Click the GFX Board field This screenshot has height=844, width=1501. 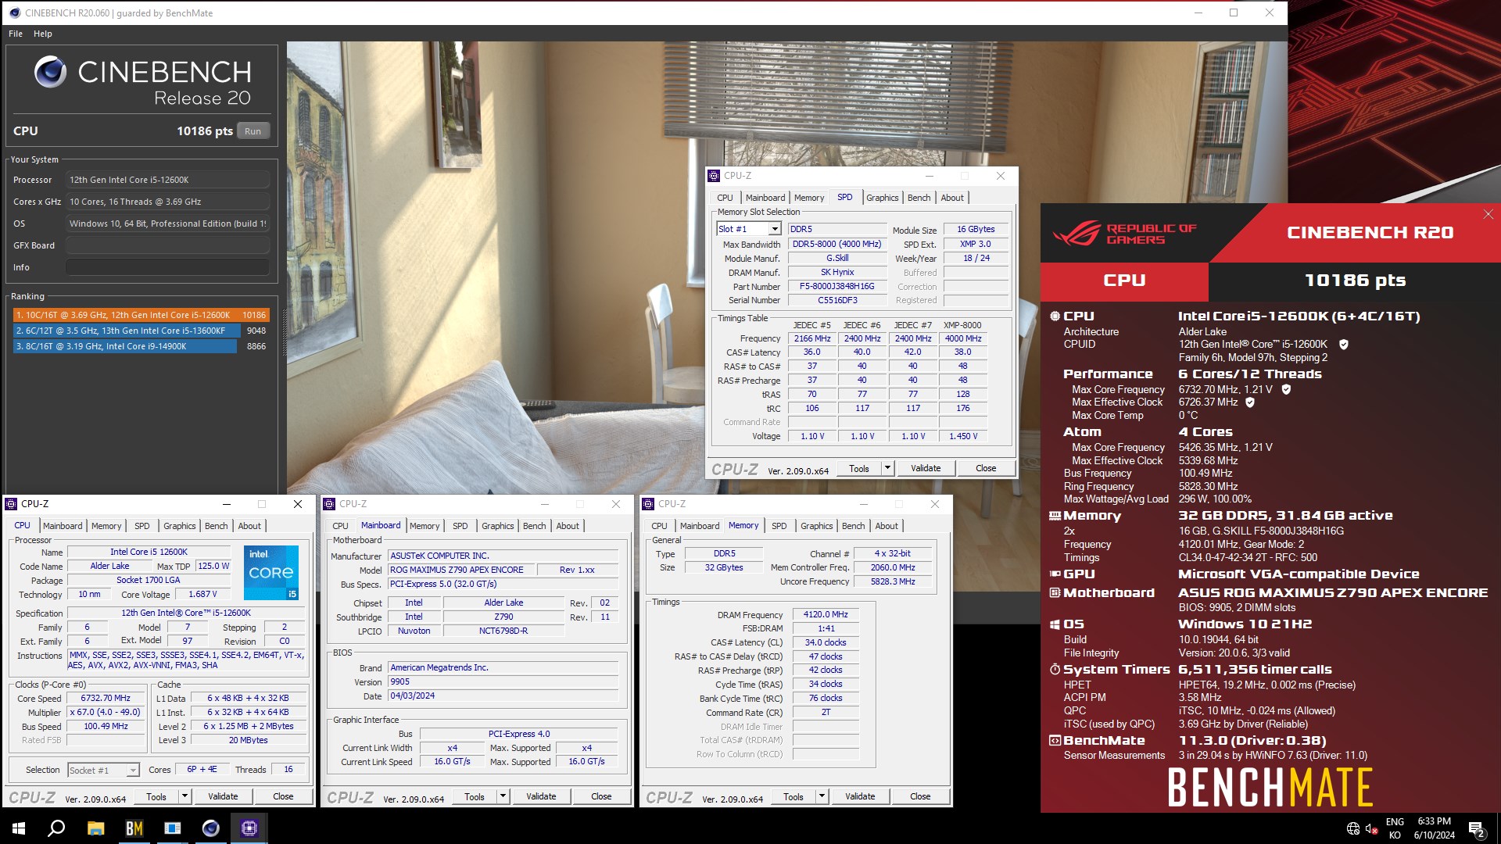[167, 245]
